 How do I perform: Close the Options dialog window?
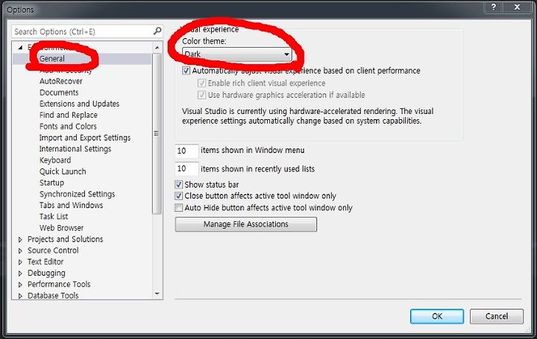click(x=517, y=7)
